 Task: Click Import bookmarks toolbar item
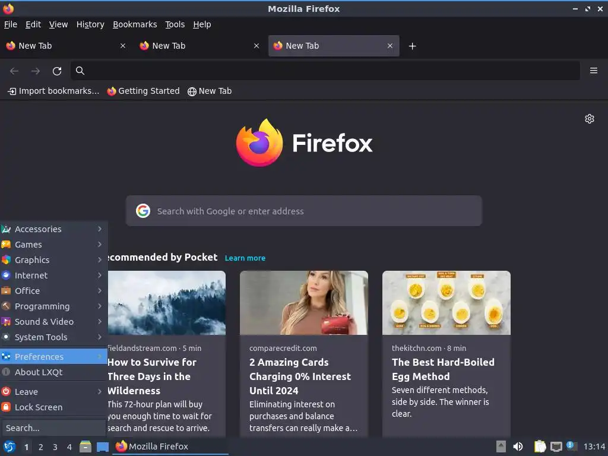pos(53,91)
